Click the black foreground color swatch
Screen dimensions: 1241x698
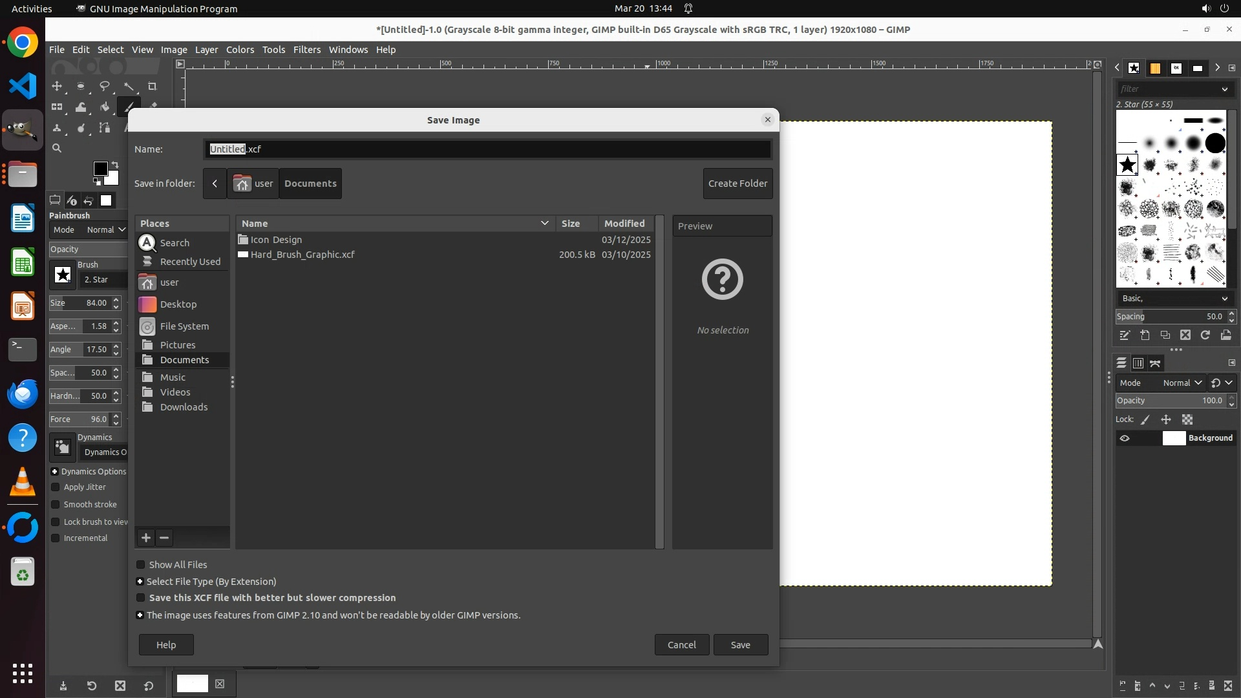click(x=100, y=169)
